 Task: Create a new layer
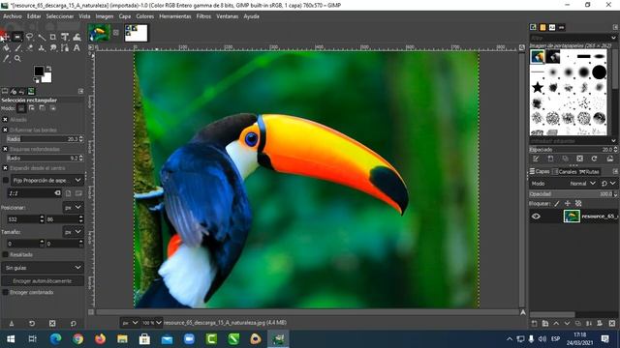(534, 324)
